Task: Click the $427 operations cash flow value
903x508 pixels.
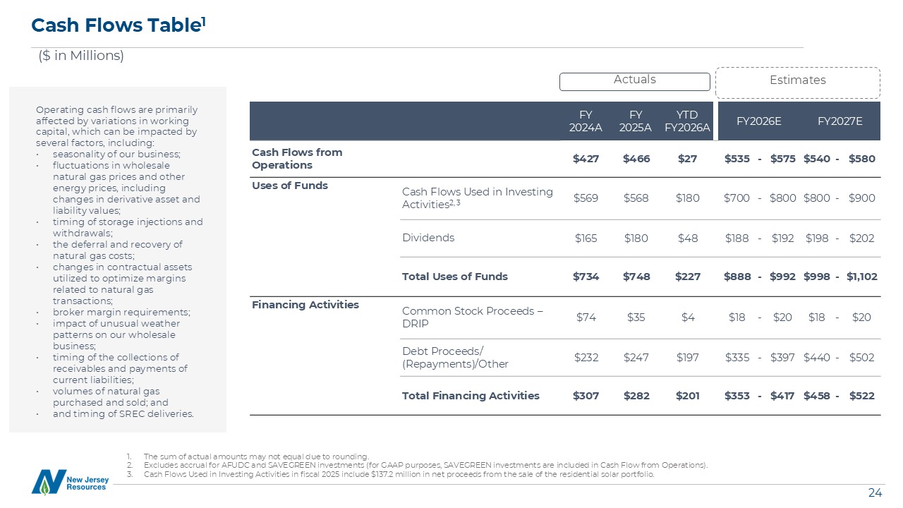Action: tap(586, 159)
